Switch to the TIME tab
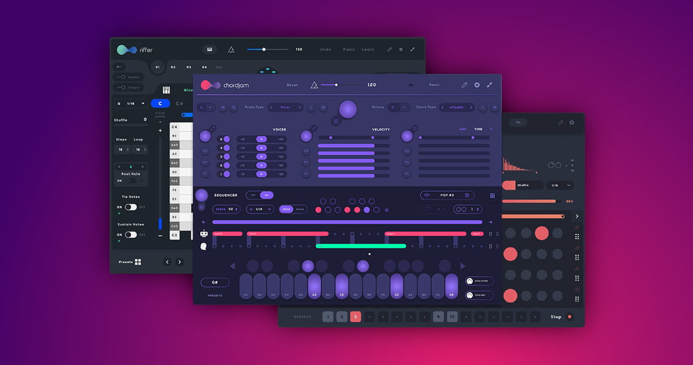Viewport: 693px width, 365px height. point(478,129)
